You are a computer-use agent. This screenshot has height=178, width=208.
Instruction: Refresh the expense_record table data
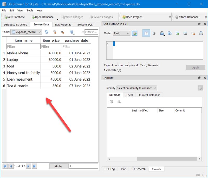[47, 32]
